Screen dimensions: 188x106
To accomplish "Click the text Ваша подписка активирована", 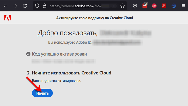I will coord(57,81).
